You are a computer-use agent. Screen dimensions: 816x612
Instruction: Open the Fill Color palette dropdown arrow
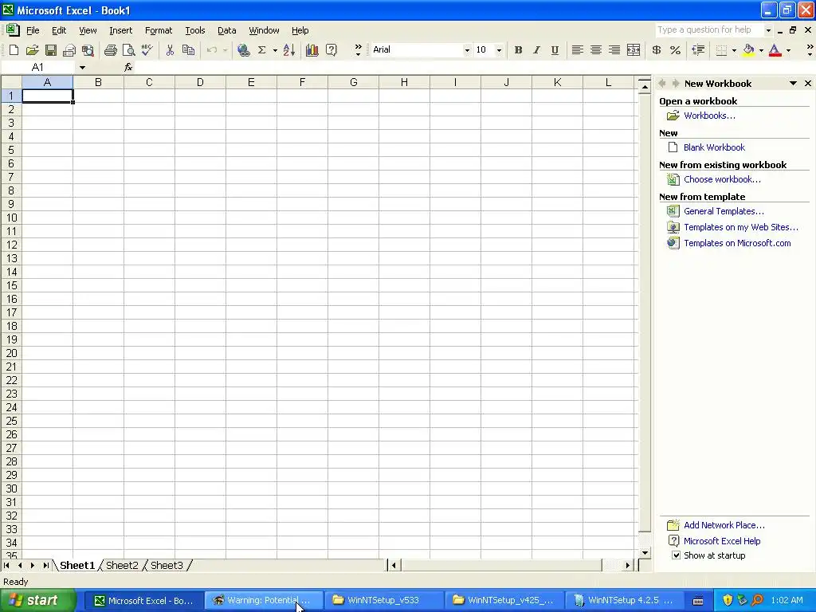click(x=761, y=50)
